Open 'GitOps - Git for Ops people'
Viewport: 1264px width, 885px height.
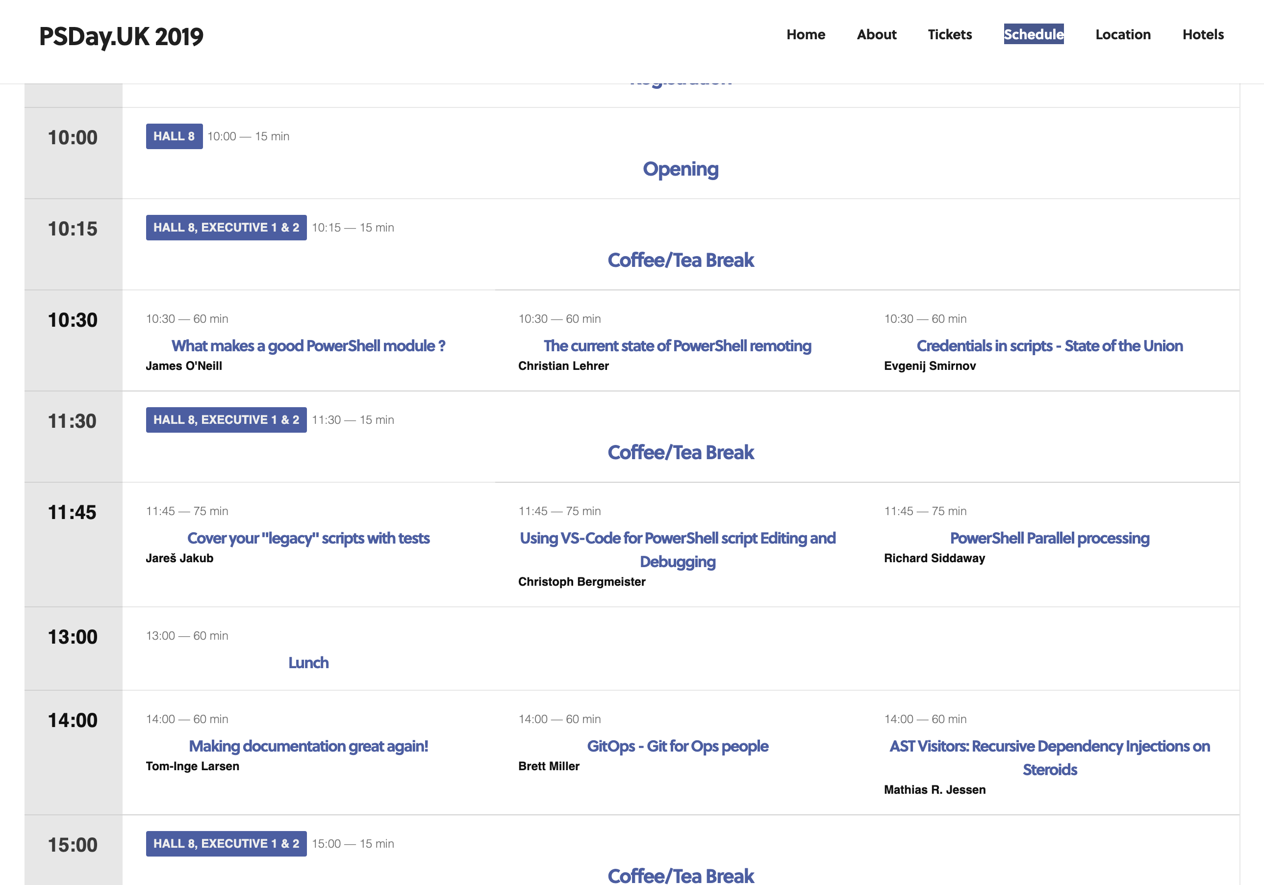point(677,746)
